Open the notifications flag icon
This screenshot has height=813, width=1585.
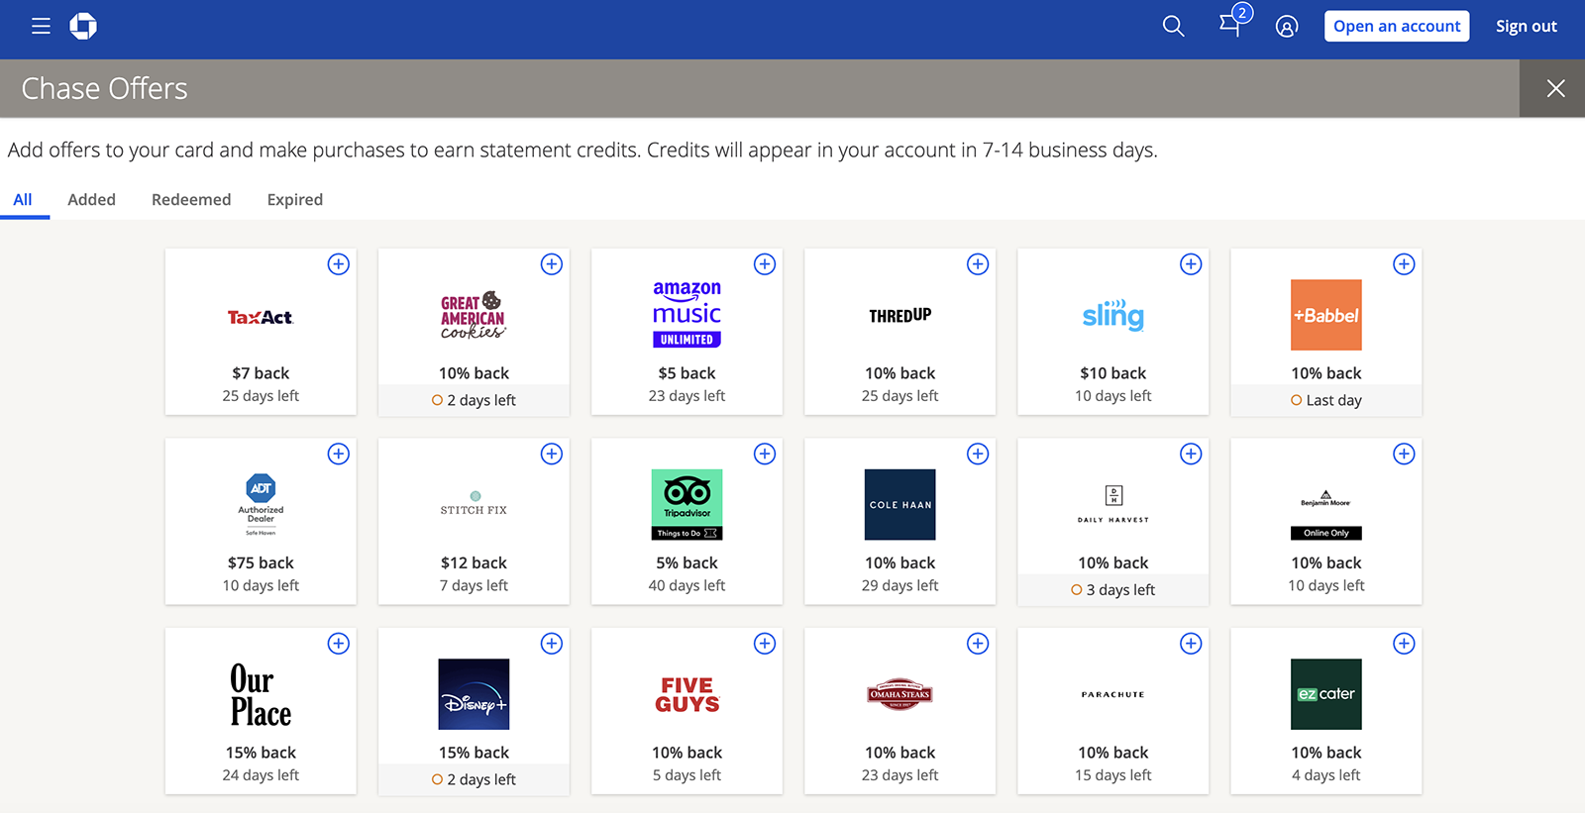1229,27
